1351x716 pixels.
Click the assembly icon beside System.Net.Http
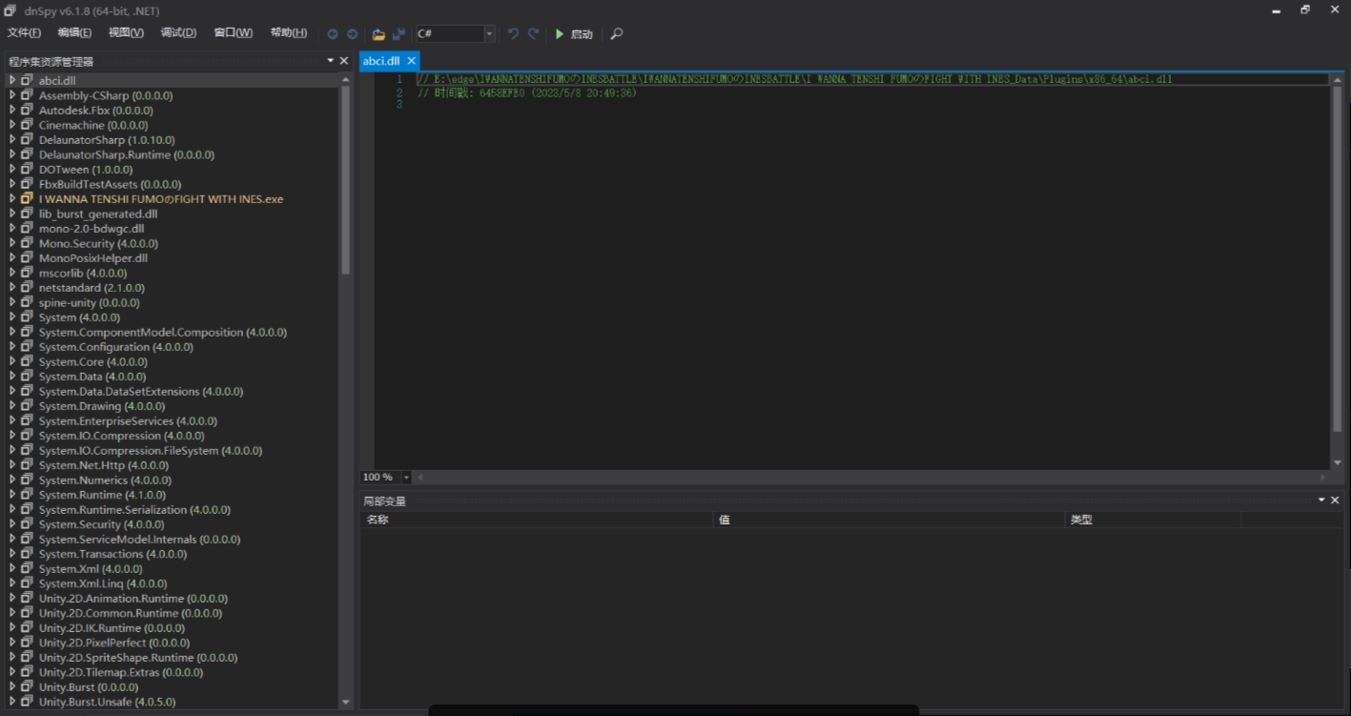[27, 465]
